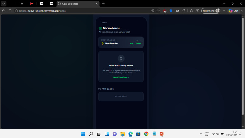Screen dimensions: 245x138
Task: Switch to the first pinned diamond tab
Action: click(22, 4)
